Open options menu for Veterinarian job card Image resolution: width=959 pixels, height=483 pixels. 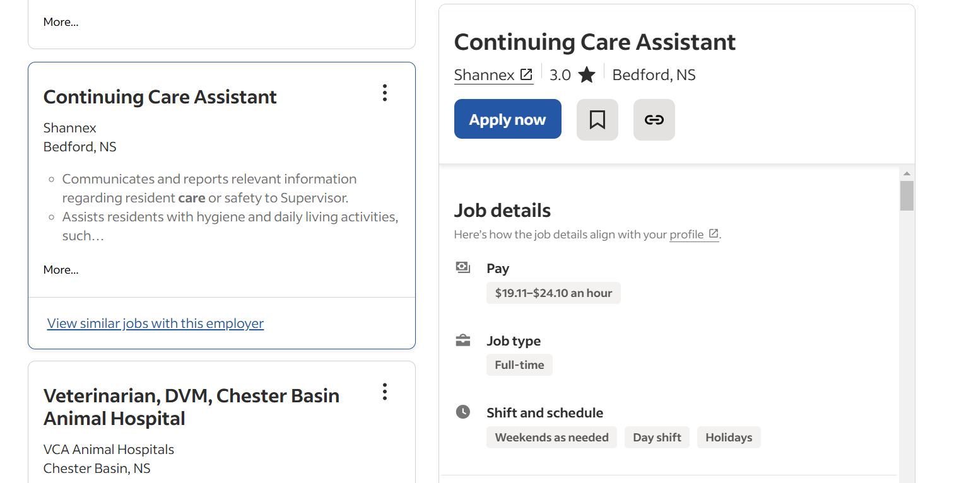pos(385,392)
